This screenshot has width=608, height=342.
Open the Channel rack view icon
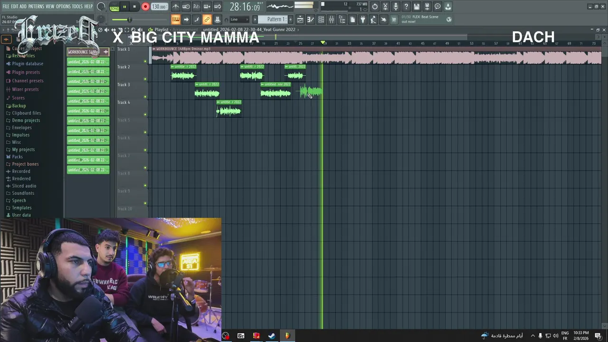(x=321, y=19)
